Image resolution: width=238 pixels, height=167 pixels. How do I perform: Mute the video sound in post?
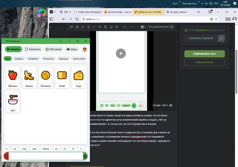point(171,105)
